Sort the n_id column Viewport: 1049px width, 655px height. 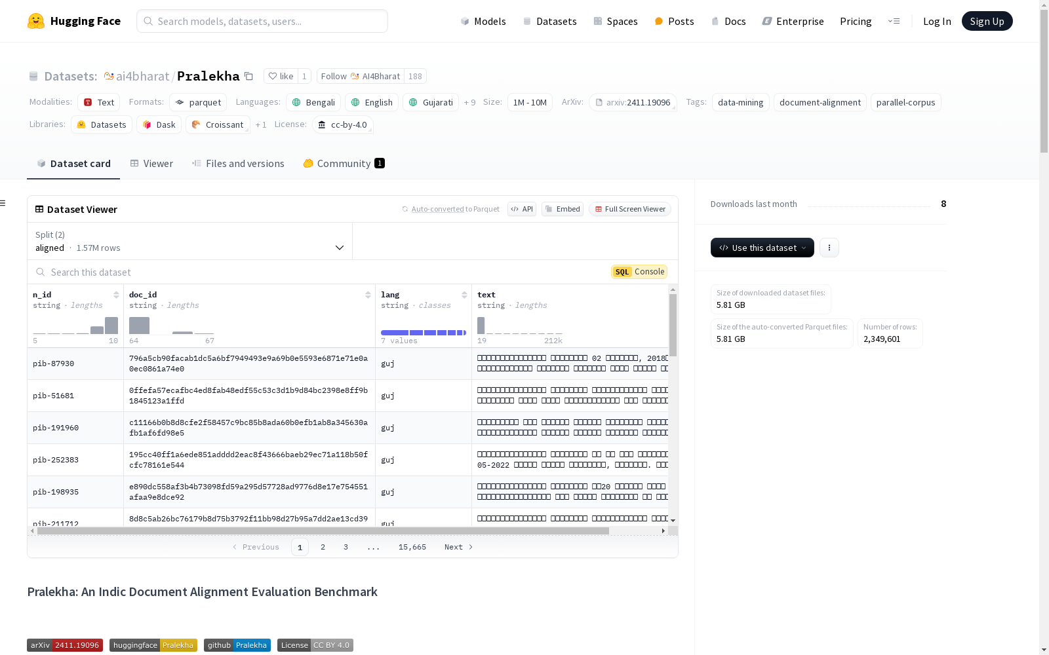(116, 295)
